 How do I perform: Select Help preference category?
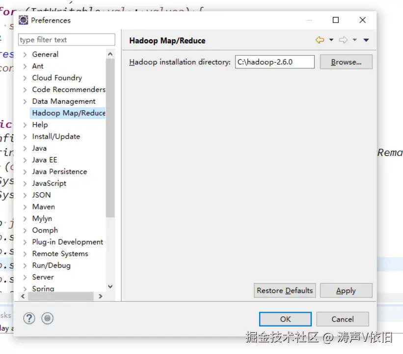tap(40, 124)
